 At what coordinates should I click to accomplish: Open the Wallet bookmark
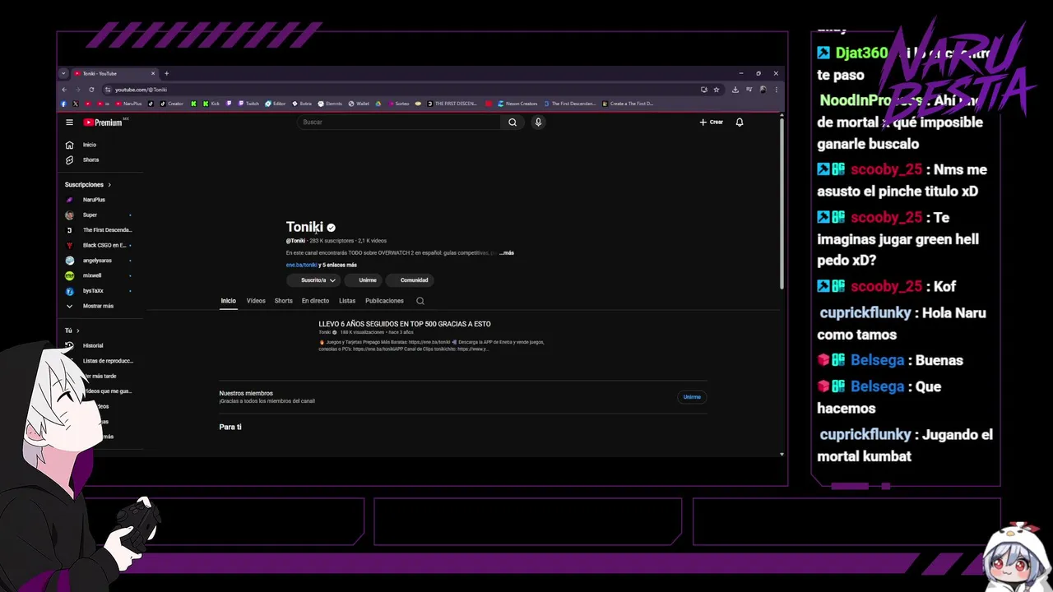pyautogui.click(x=359, y=104)
